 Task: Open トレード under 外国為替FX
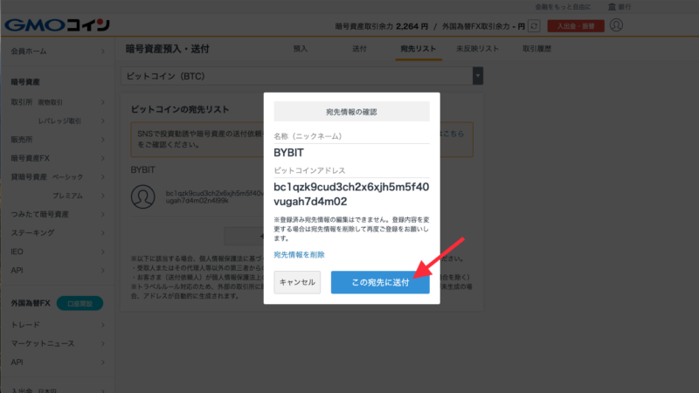click(58, 325)
